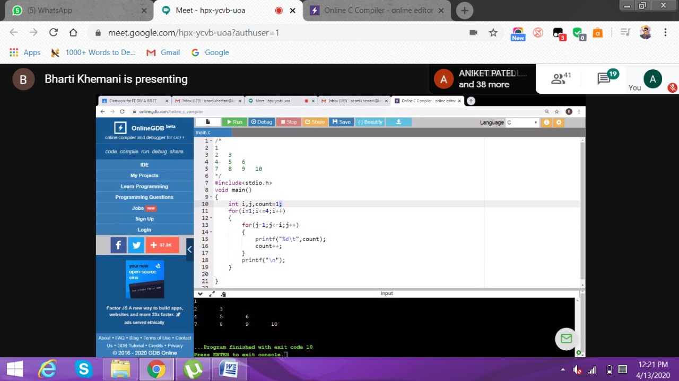Open Chrome three-dot menu

pyautogui.click(x=665, y=32)
